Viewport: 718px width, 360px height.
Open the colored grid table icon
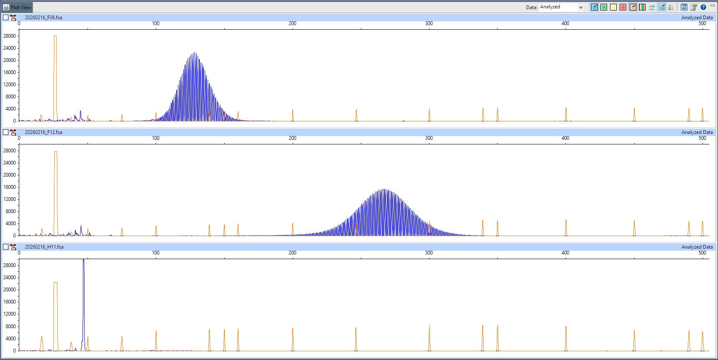click(684, 7)
